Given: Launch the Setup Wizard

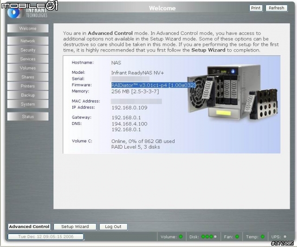Looking at the screenshot, I should pos(75,227).
